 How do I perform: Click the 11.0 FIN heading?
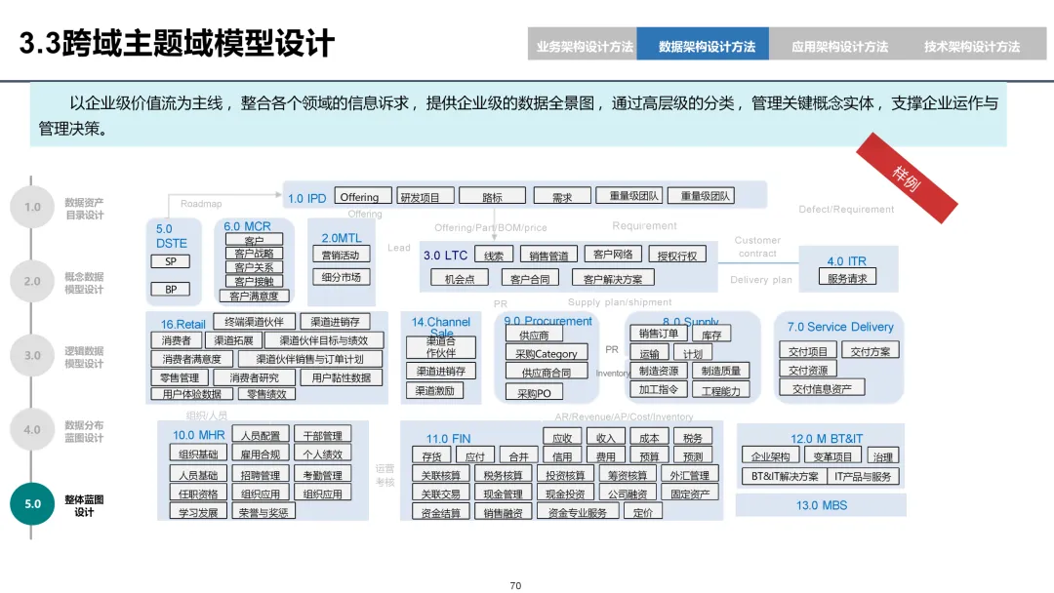[x=448, y=439]
